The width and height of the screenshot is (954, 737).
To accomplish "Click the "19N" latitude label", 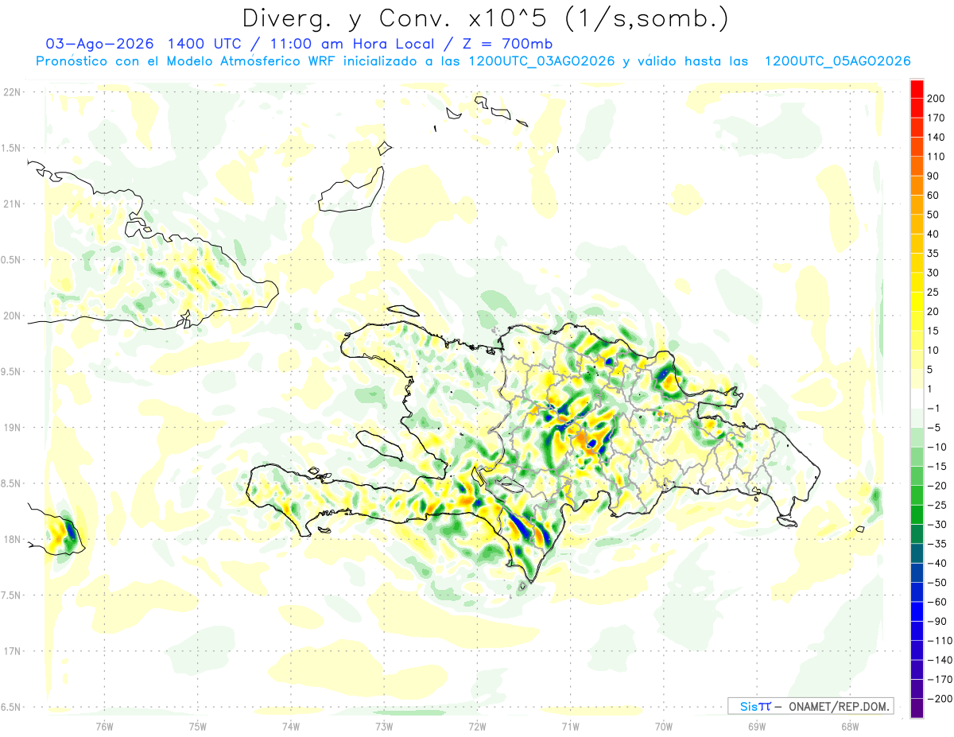I will pyautogui.click(x=11, y=427).
